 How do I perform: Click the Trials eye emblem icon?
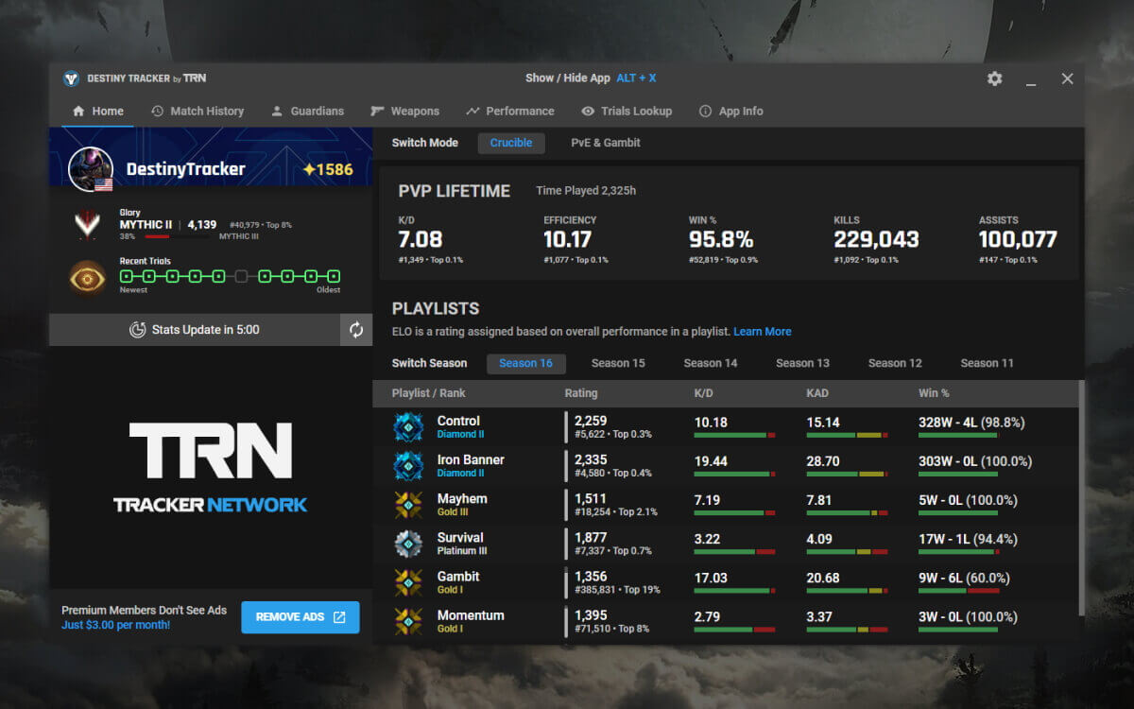pos(88,278)
